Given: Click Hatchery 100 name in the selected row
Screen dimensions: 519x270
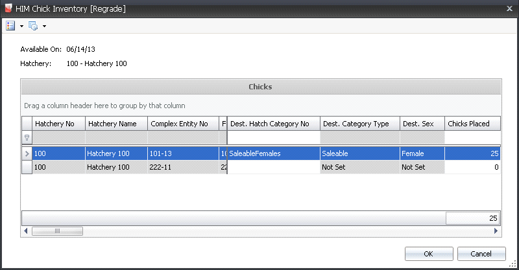Looking at the screenshot, I should 116,153.
